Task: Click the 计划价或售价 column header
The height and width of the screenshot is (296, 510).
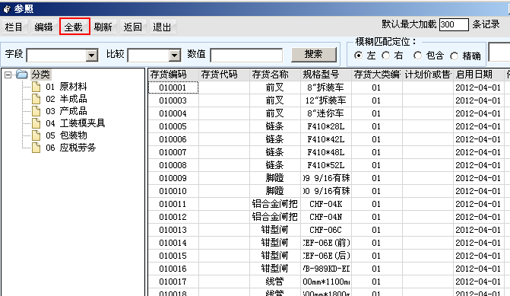Action: tap(428, 75)
